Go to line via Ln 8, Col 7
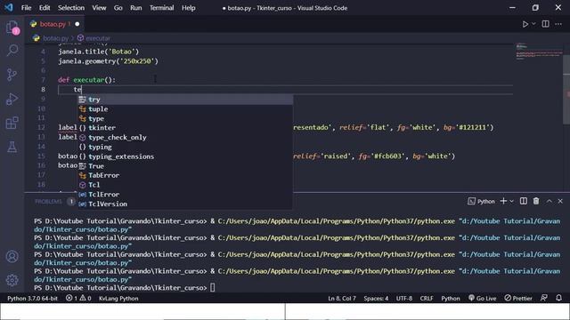 point(342,299)
